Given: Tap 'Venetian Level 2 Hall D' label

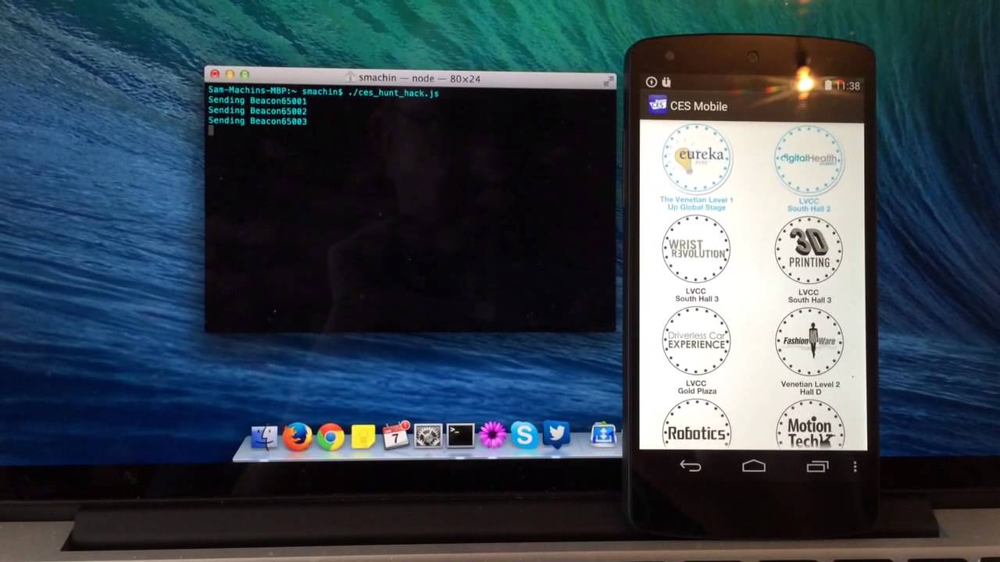Looking at the screenshot, I should [810, 388].
